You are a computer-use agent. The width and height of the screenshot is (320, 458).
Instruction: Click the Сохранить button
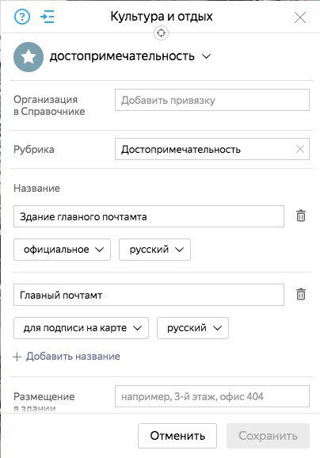tap(268, 436)
